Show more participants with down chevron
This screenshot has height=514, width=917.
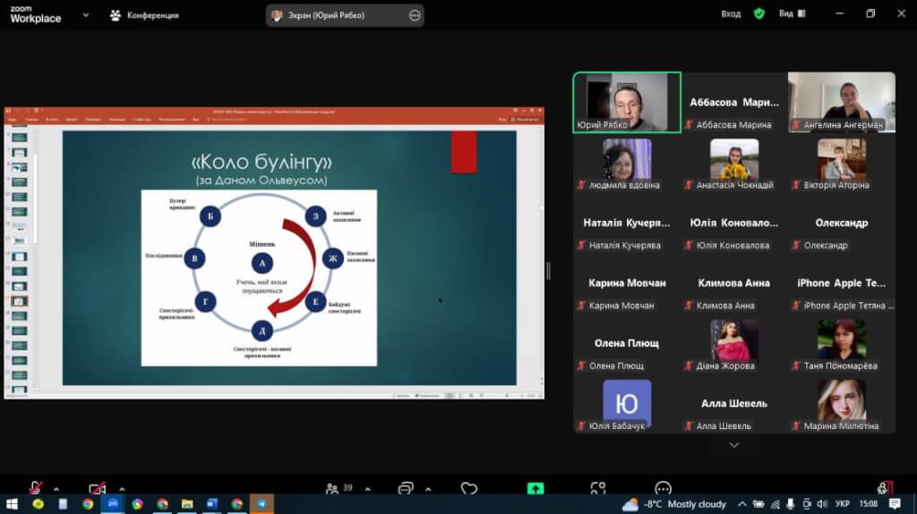(x=734, y=444)
